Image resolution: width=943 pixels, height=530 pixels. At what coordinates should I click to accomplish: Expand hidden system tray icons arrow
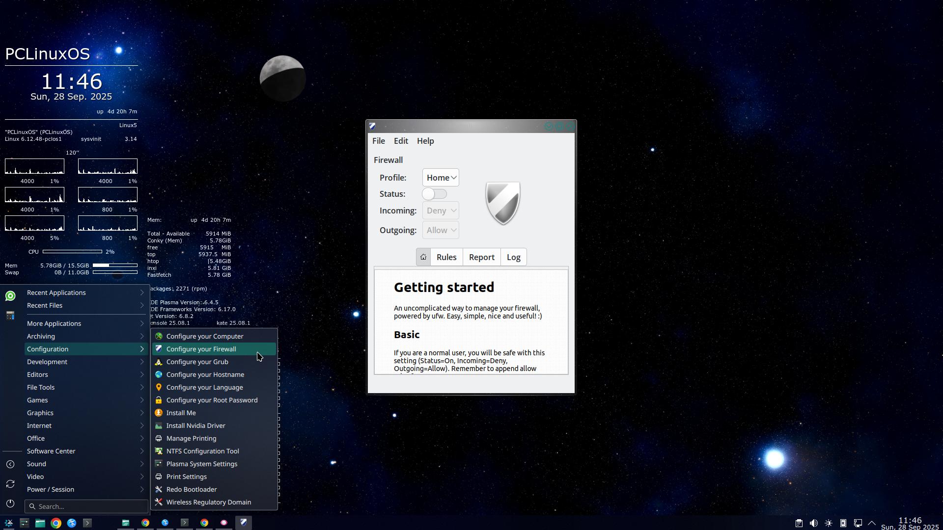pos(872,523)
